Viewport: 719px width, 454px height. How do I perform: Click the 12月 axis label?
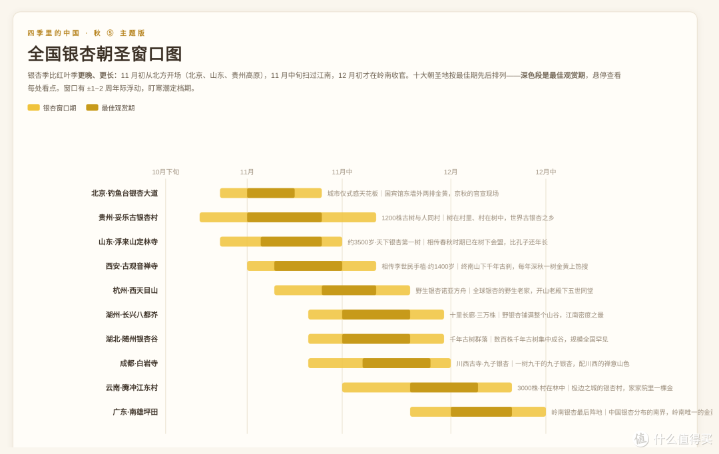tap(451, 172)
